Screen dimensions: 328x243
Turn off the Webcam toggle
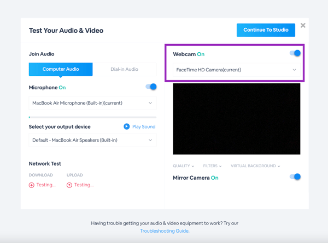coord(295,53)
